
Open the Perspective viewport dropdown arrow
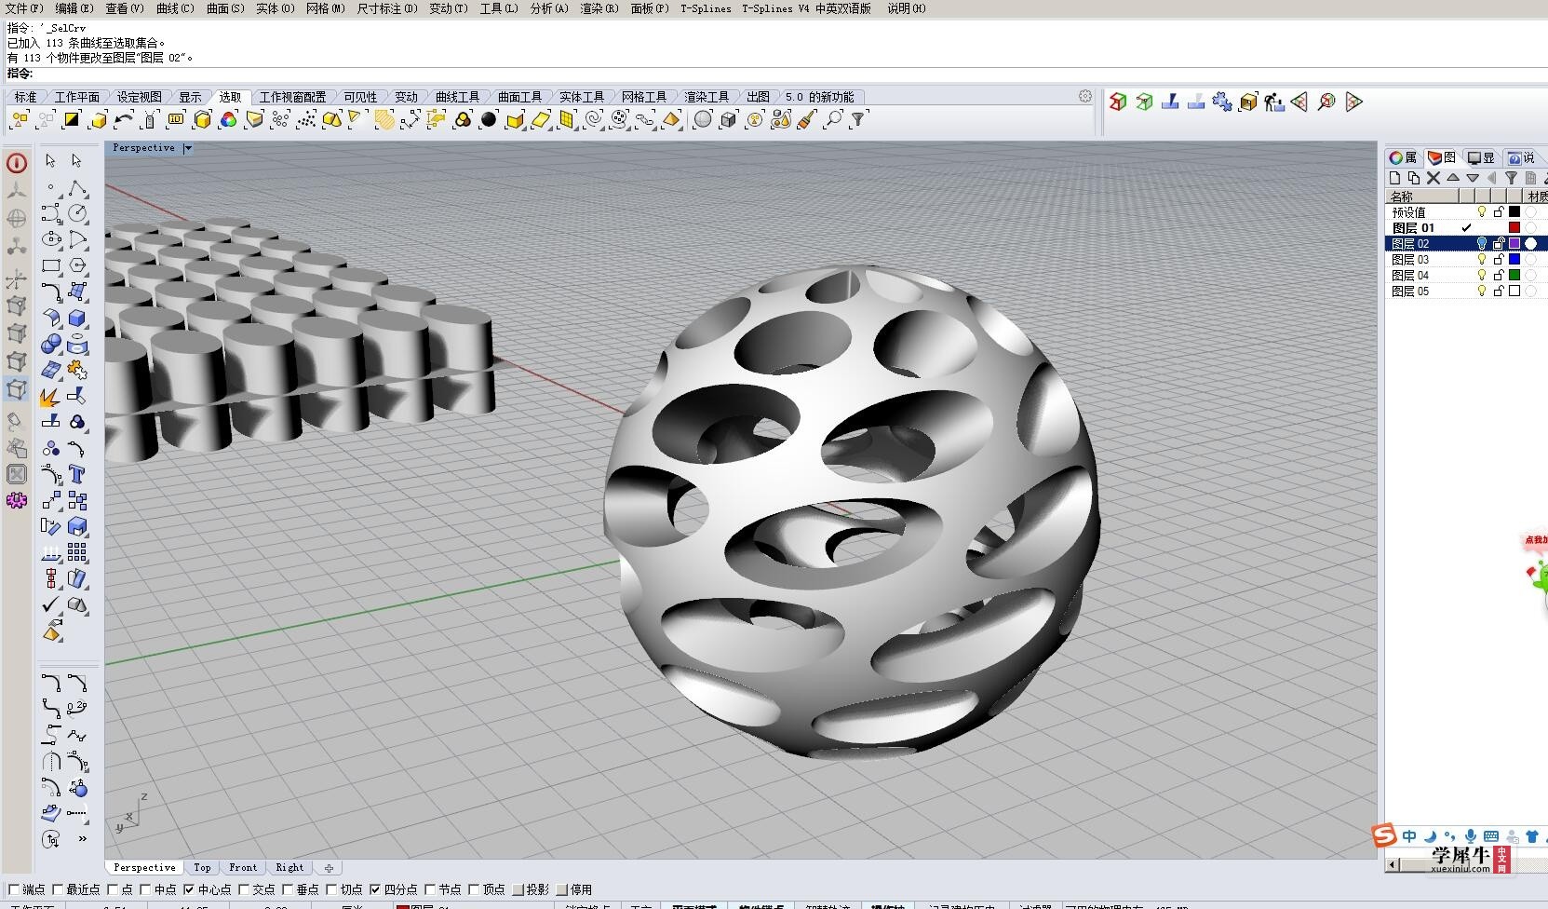188,148
